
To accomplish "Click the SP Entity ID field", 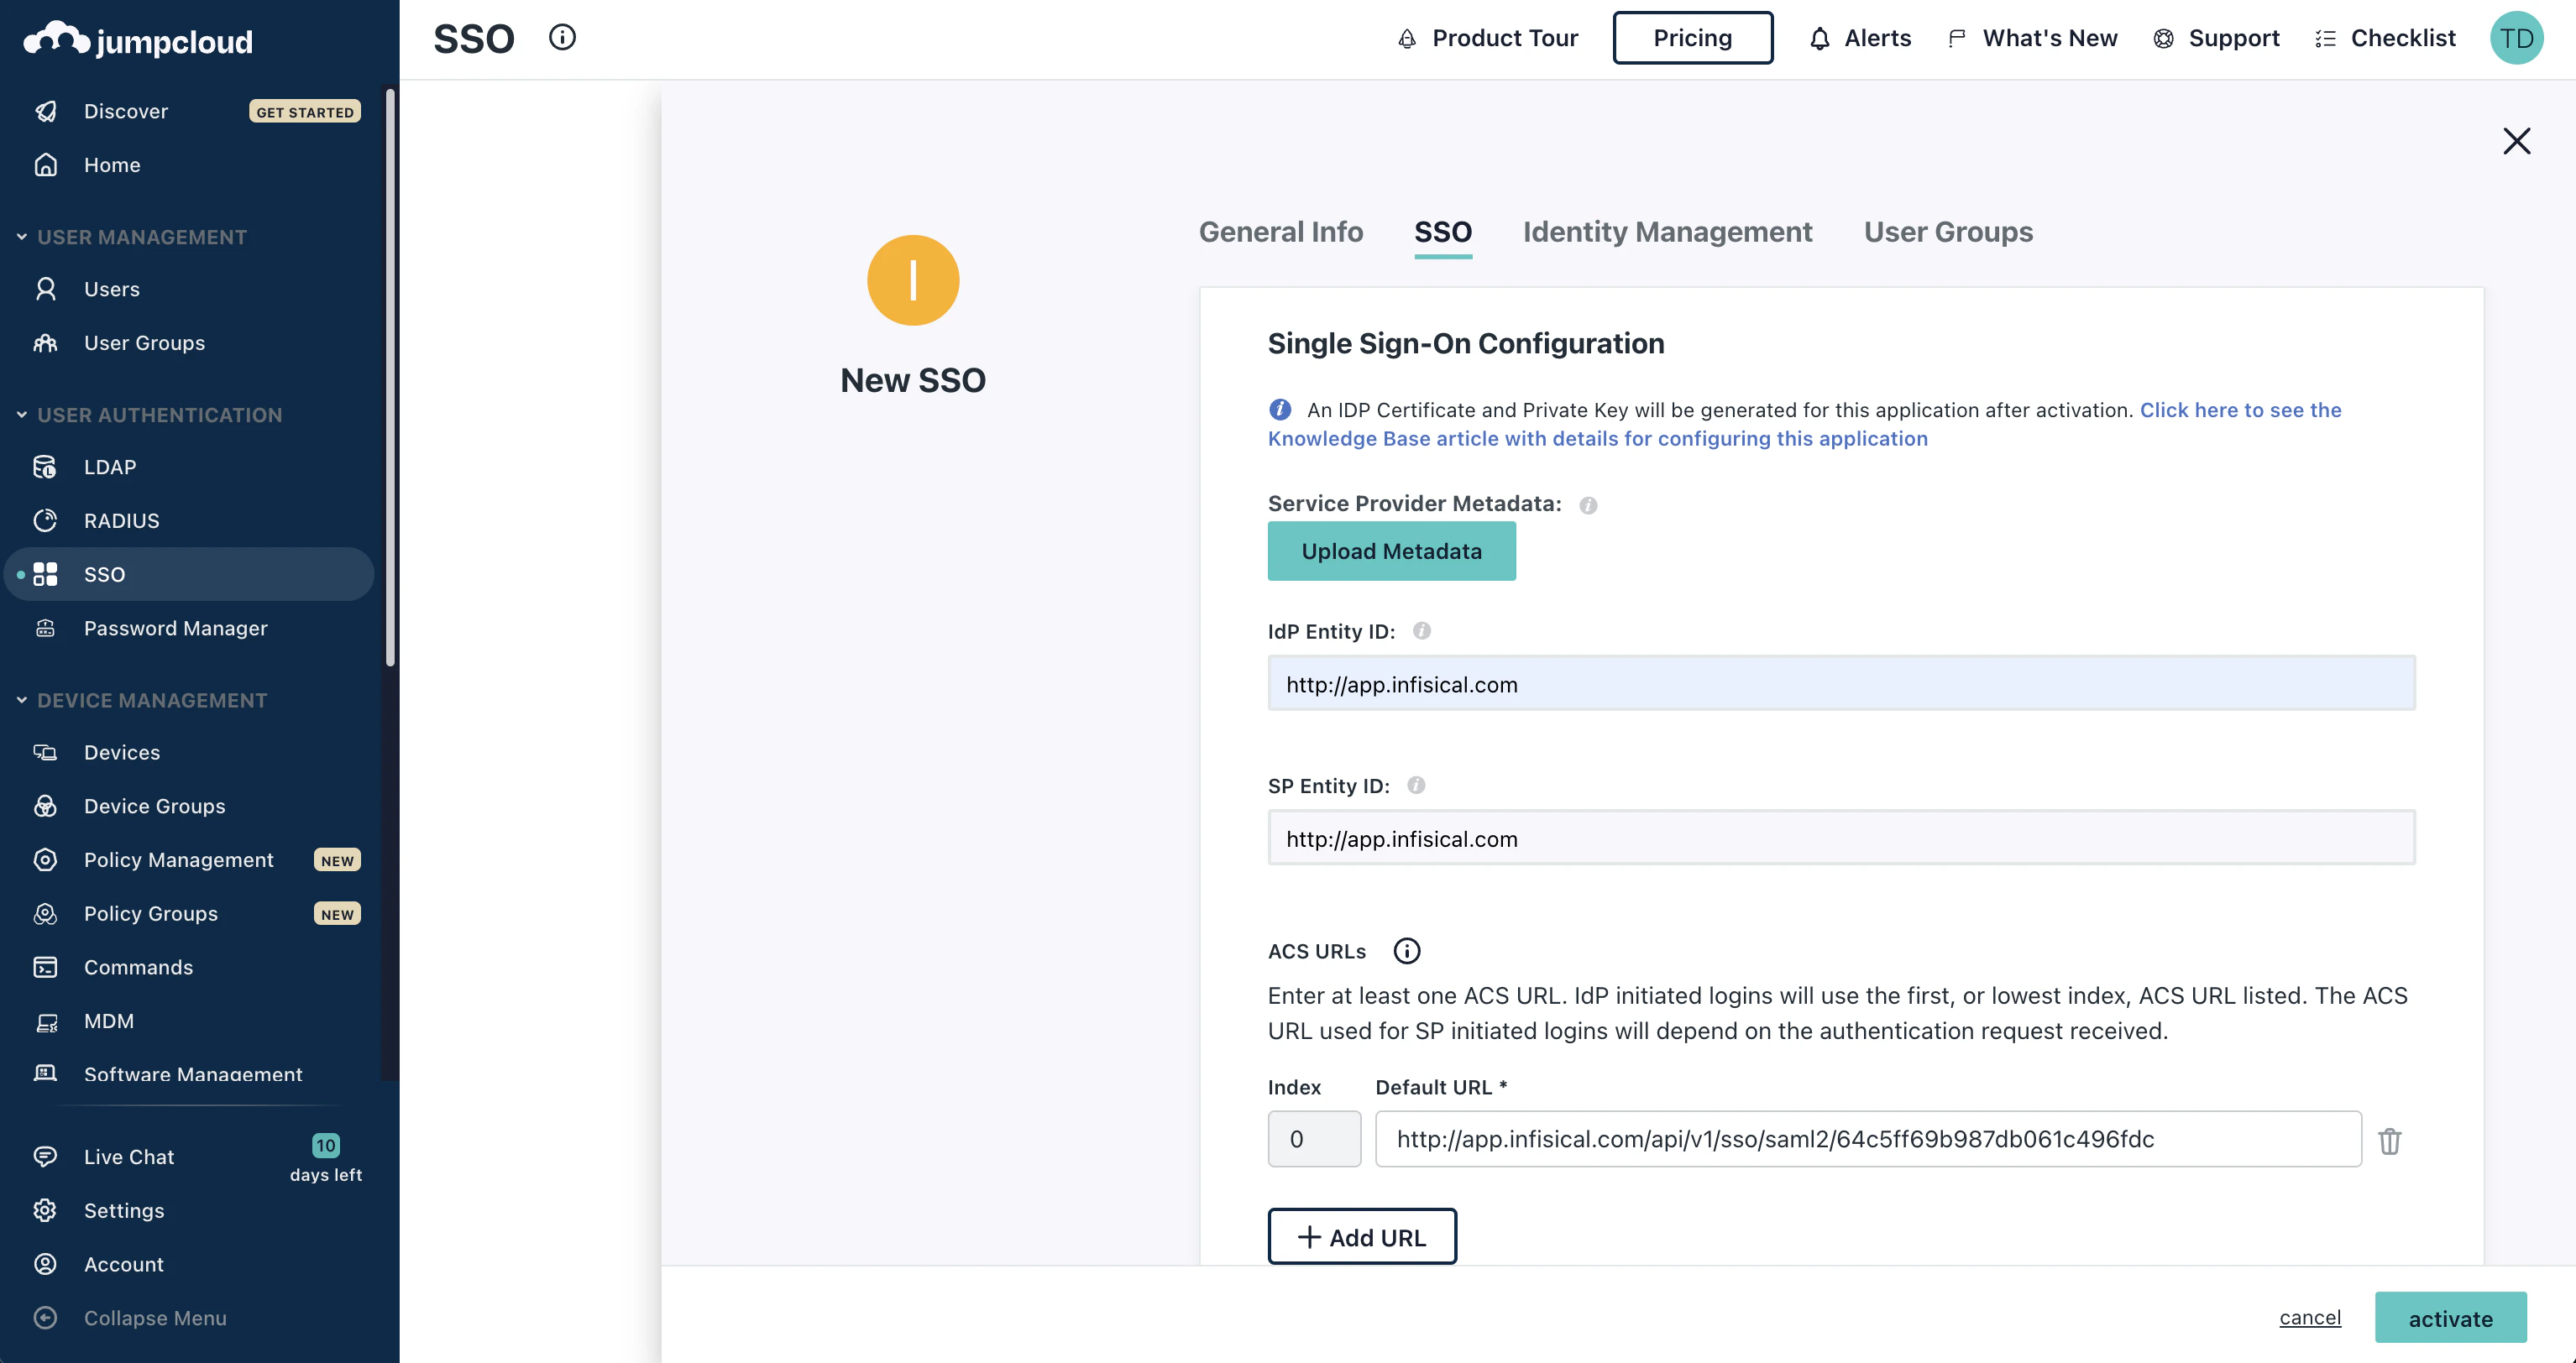I will coord(1842,838).
